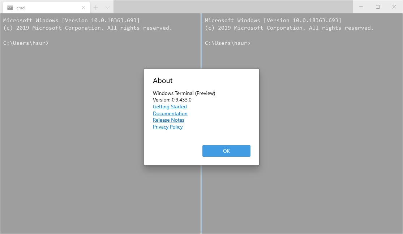The height and width of the screenshot is (234, 403).
Task: Open the Documentation link
Action: pos(170,113)
